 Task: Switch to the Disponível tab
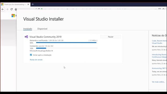point(42,29)
